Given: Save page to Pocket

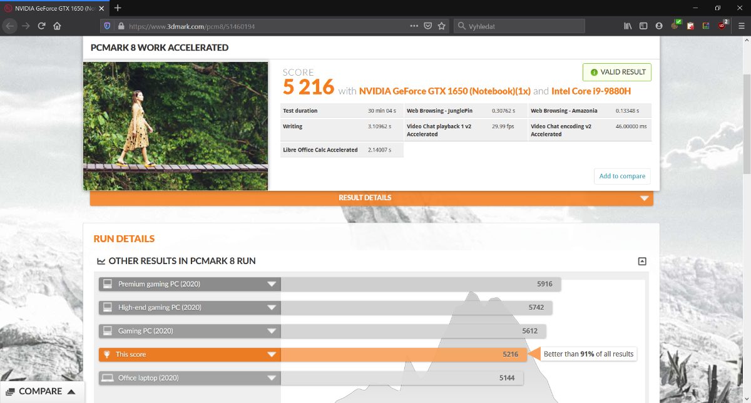Looking at the screenshot, I should (x=428, y=26).
